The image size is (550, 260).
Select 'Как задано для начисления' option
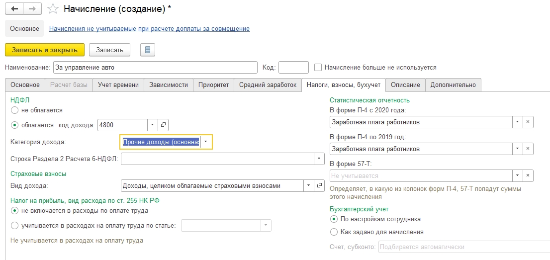(334, 232)
